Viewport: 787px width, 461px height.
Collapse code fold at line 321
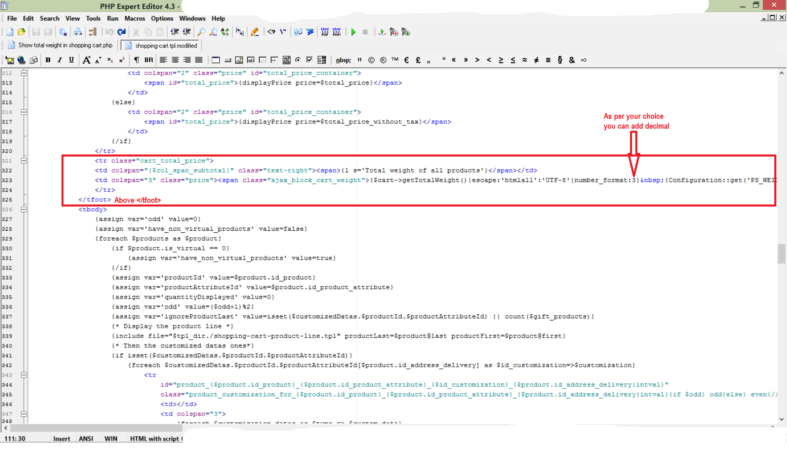click(x=24, y=161)
